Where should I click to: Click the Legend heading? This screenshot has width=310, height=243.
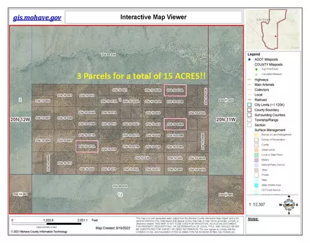click(254, 54)
